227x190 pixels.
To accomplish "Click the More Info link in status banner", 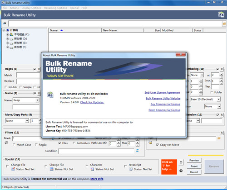I will point(97,179).
